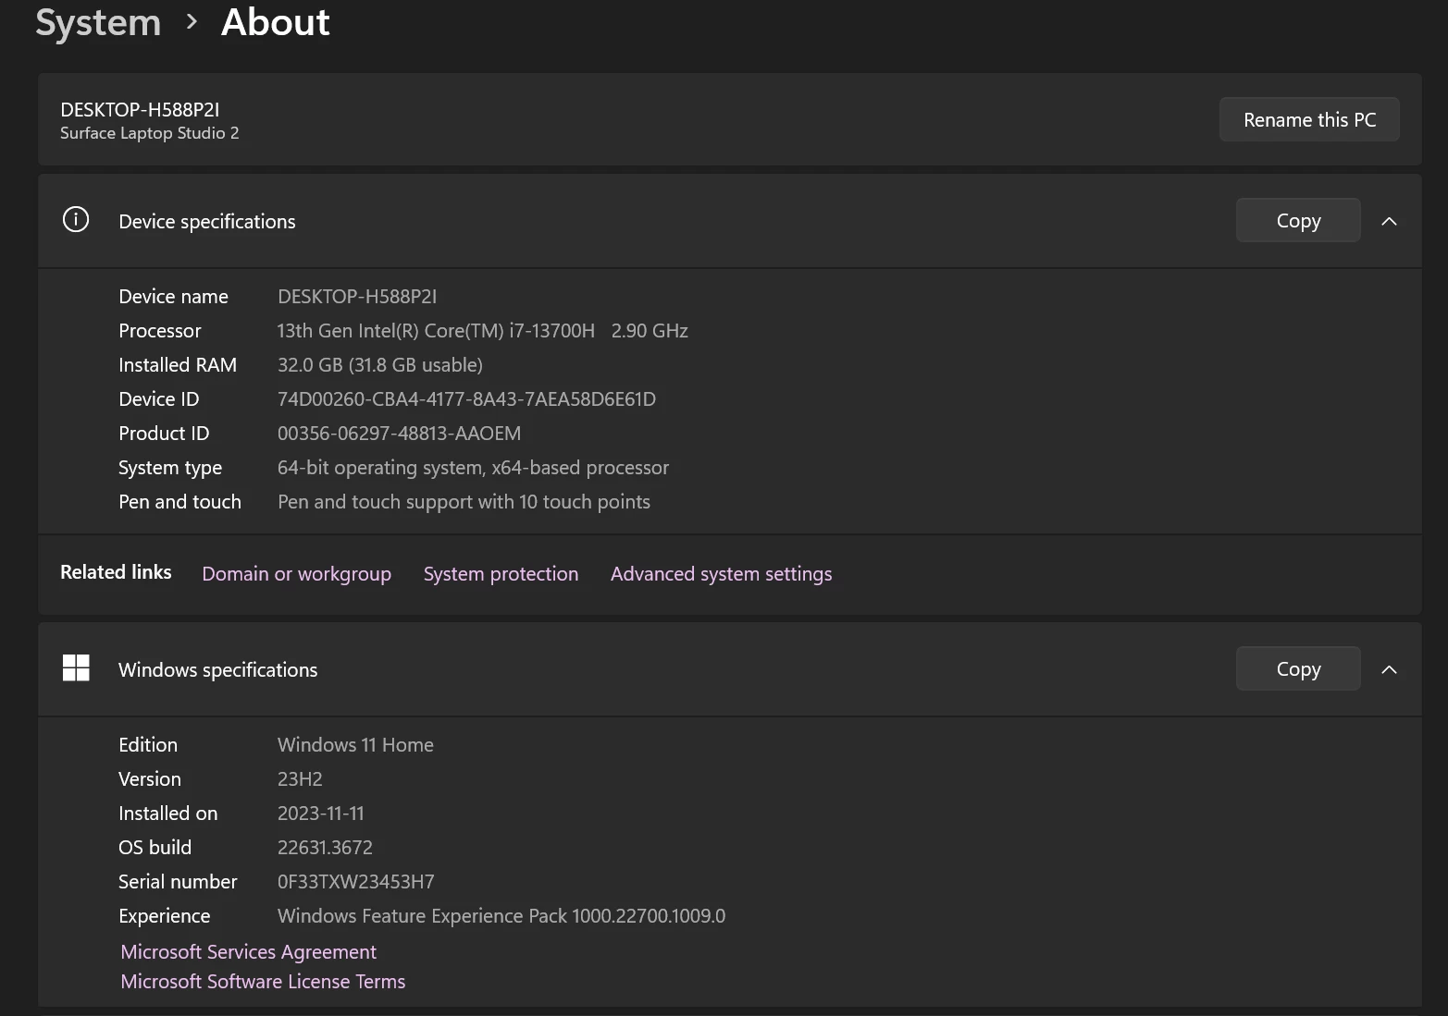The image size is (1448, 1016).
Task: Open the Microsoft Services Agreement link
Action: 249,951
